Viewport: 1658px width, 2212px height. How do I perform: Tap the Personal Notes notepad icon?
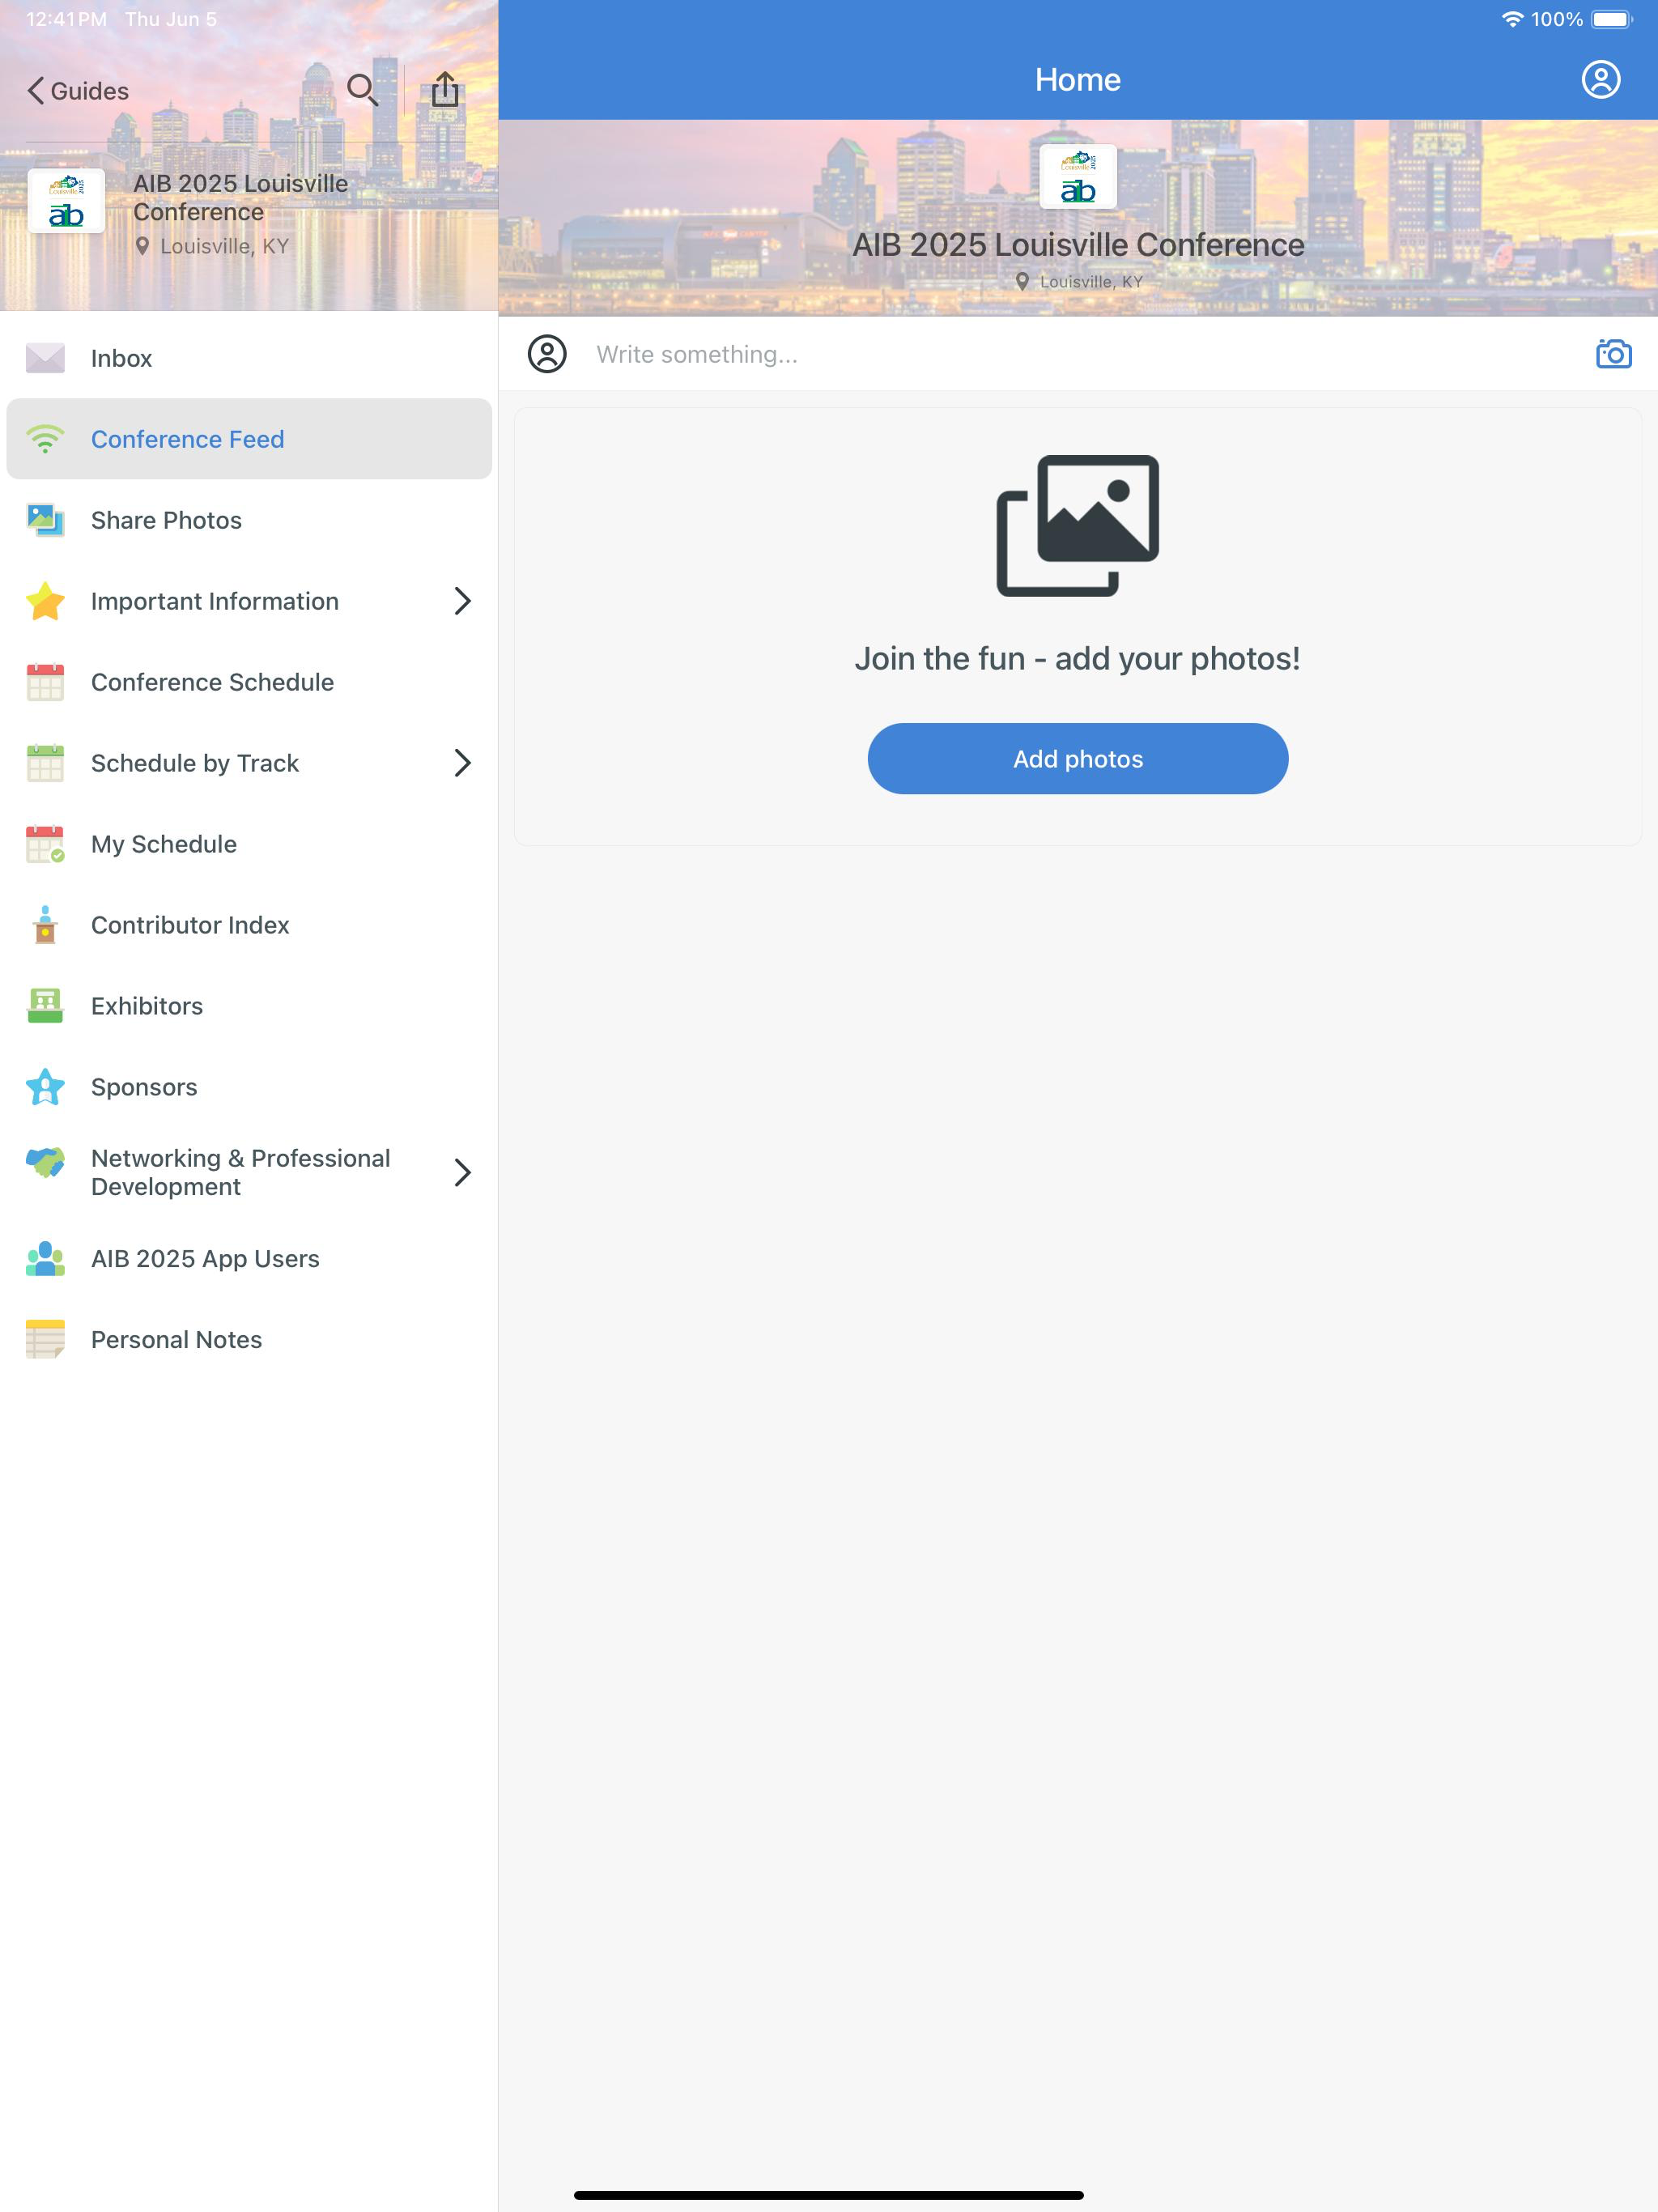[45, 1340]
